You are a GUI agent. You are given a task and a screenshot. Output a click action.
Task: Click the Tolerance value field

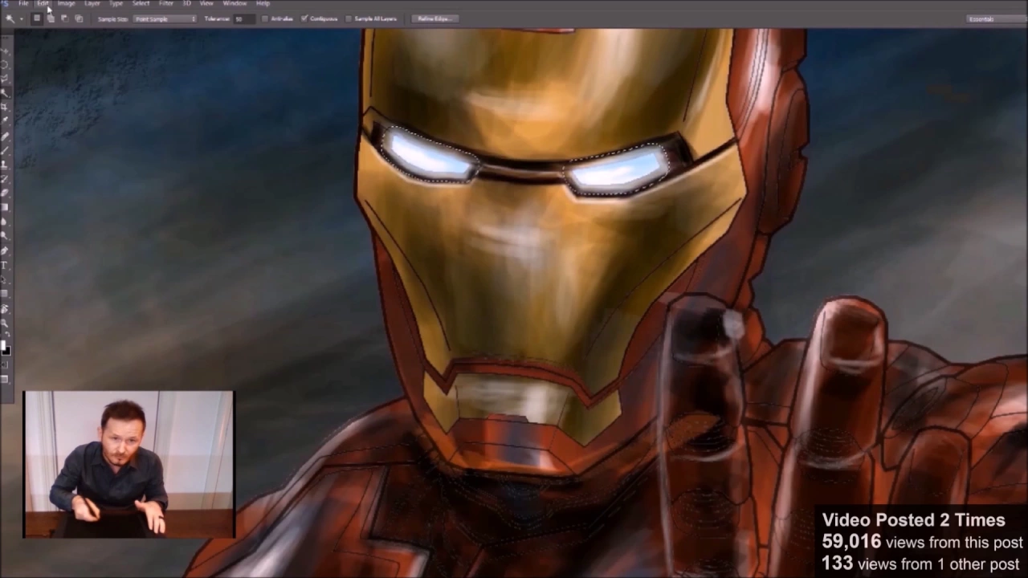(243, 18)
